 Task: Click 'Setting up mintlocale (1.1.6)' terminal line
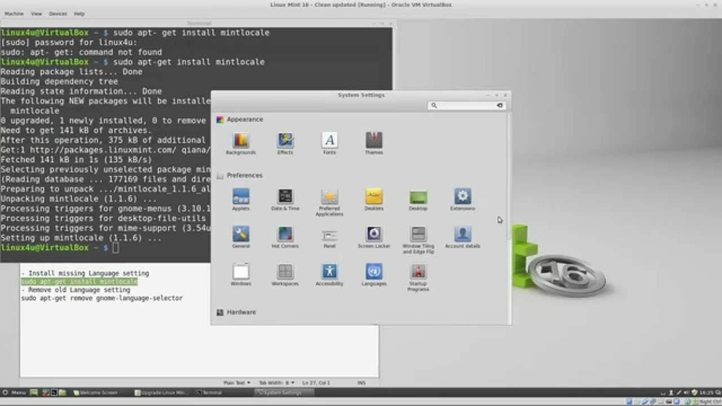point(81,238)
